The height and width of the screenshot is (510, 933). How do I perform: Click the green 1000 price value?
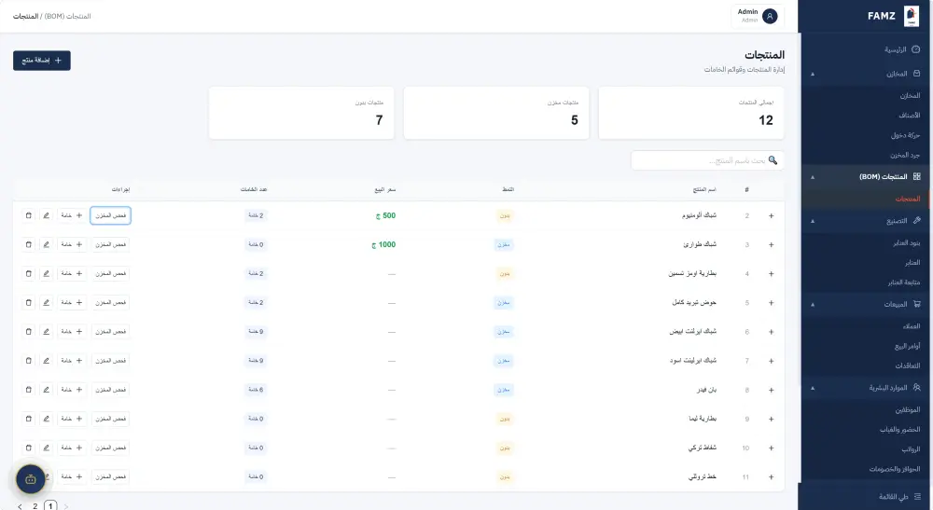click(x=383, y=244)
